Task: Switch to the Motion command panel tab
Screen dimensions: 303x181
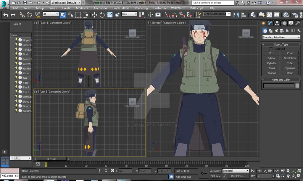Action: 284,23
